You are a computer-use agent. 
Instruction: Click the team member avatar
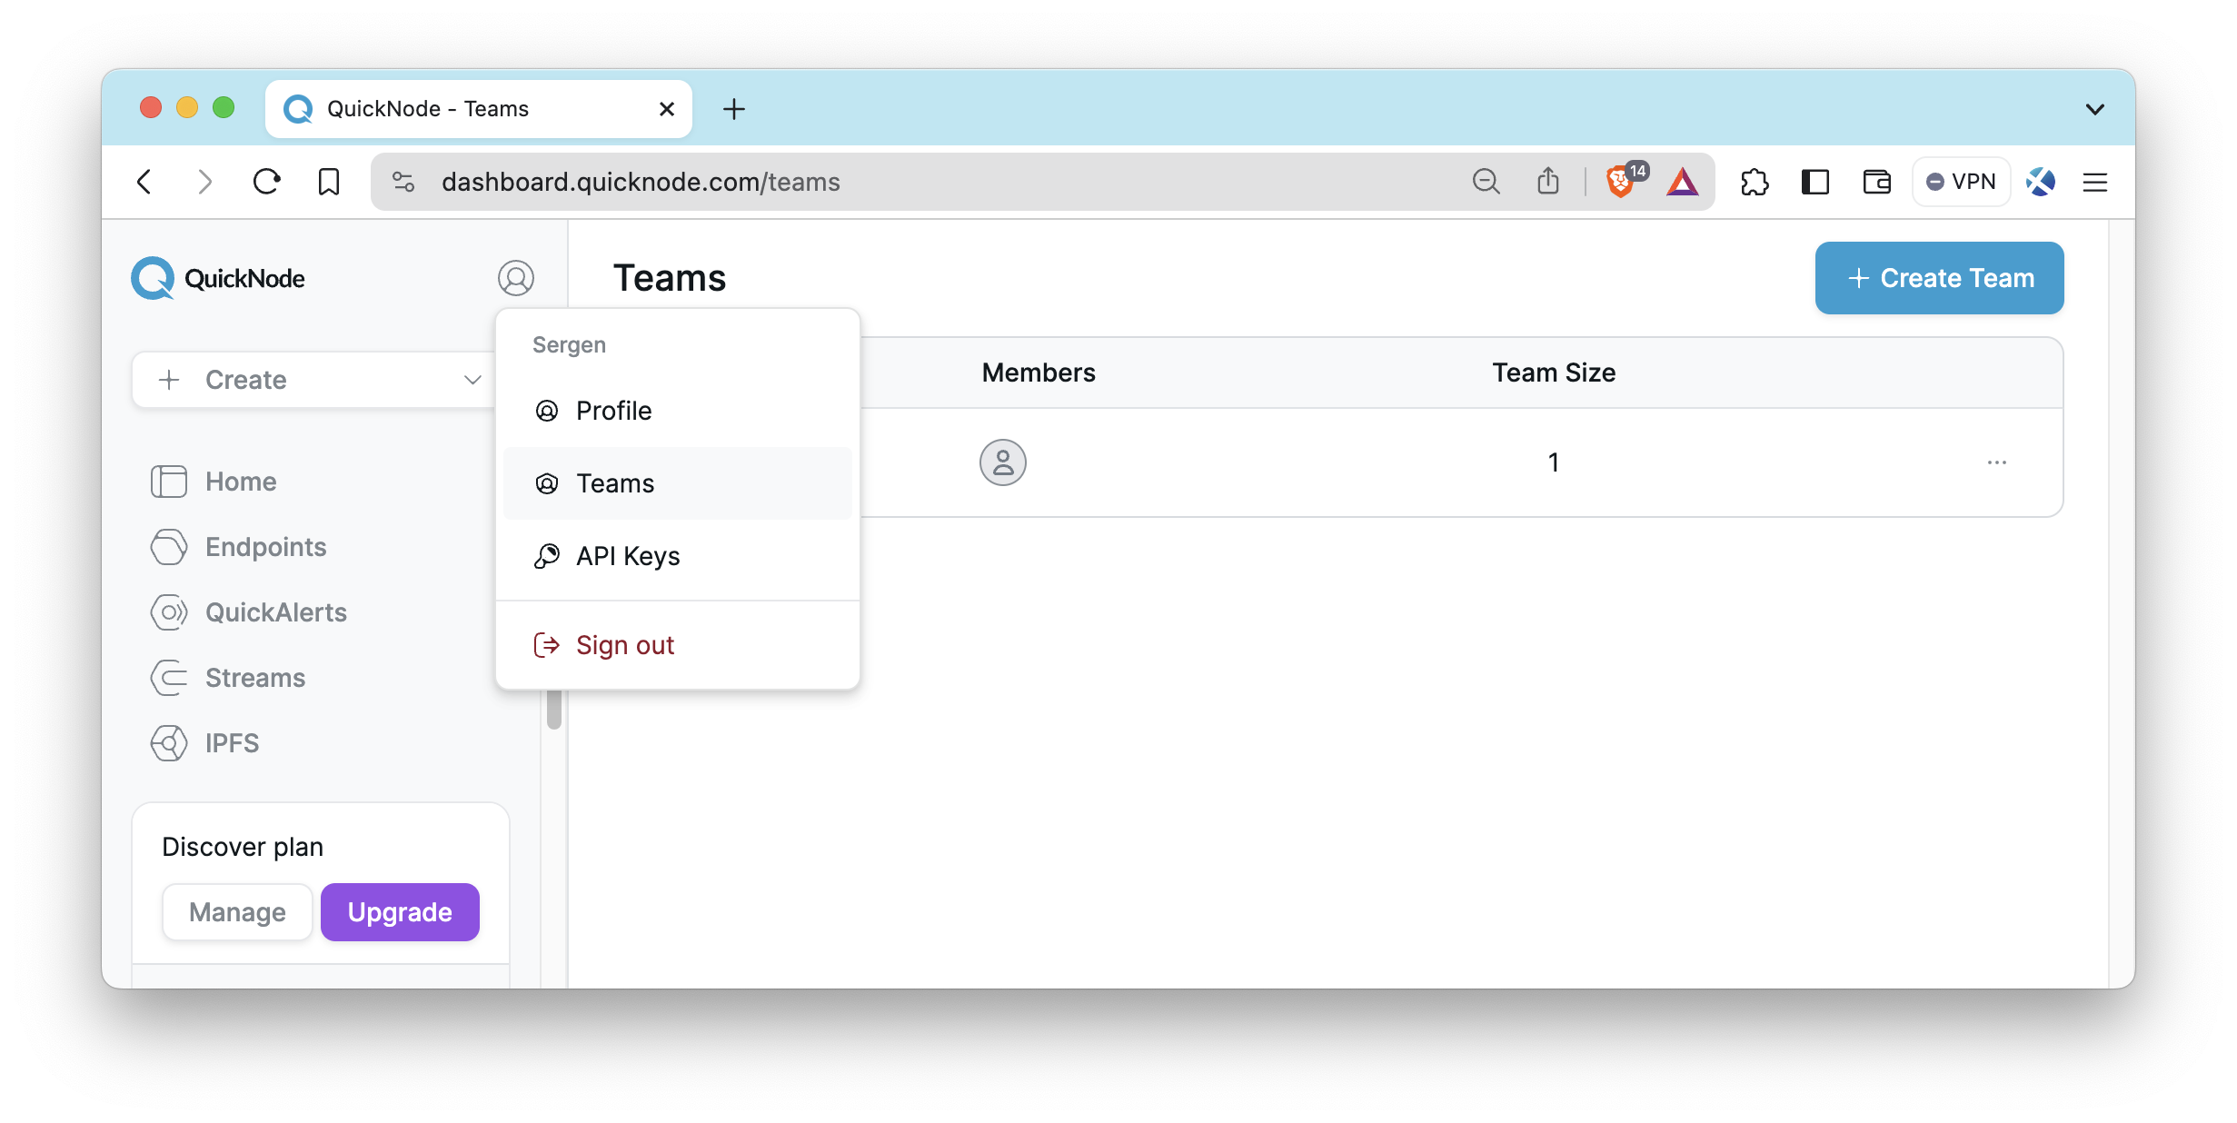(x=1003, y=462)
